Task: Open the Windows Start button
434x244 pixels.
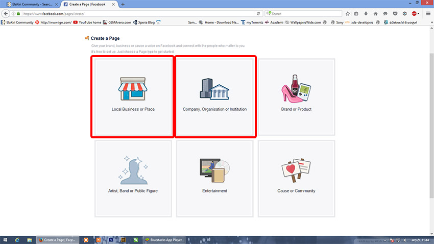Action: (5, 240)
